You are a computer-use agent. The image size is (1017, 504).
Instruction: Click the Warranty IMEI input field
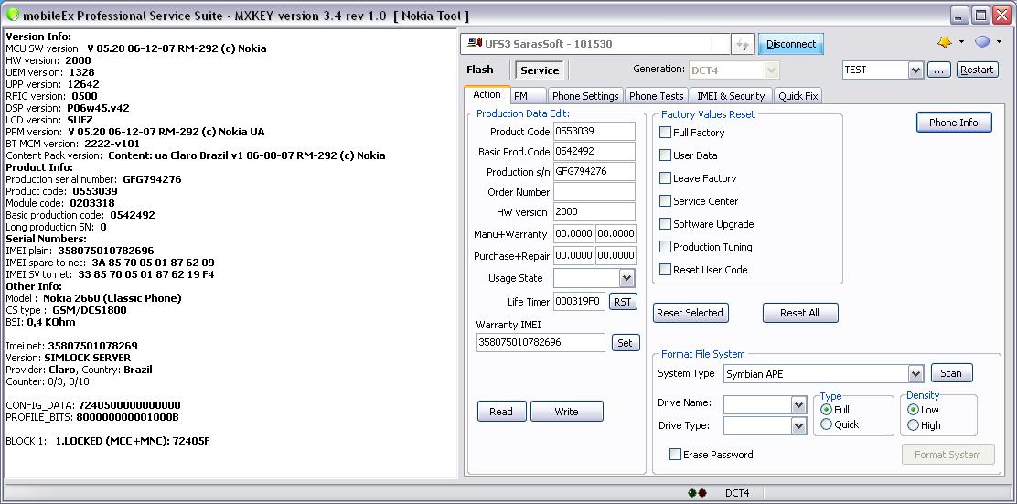(x=541, y=342)
